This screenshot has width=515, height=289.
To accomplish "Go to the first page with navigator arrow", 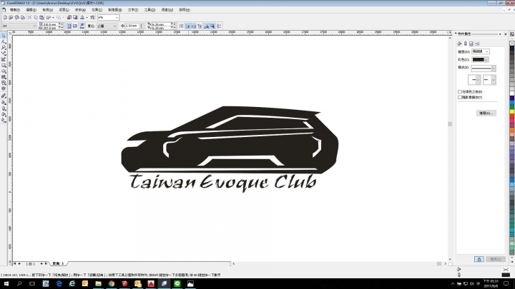I will (x=15, y=263).
